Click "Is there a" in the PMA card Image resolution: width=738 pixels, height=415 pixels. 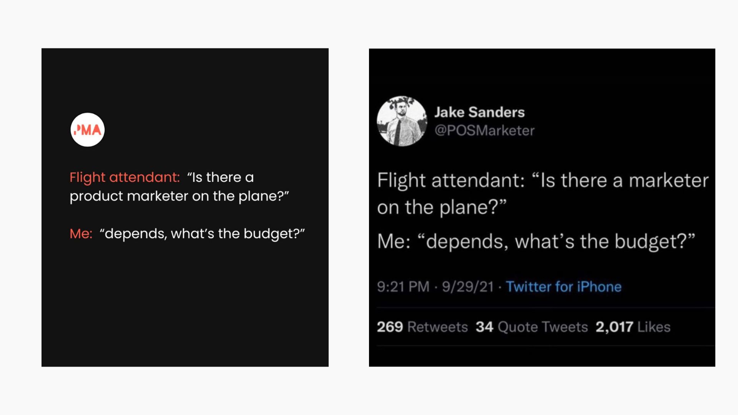(220, 177)
